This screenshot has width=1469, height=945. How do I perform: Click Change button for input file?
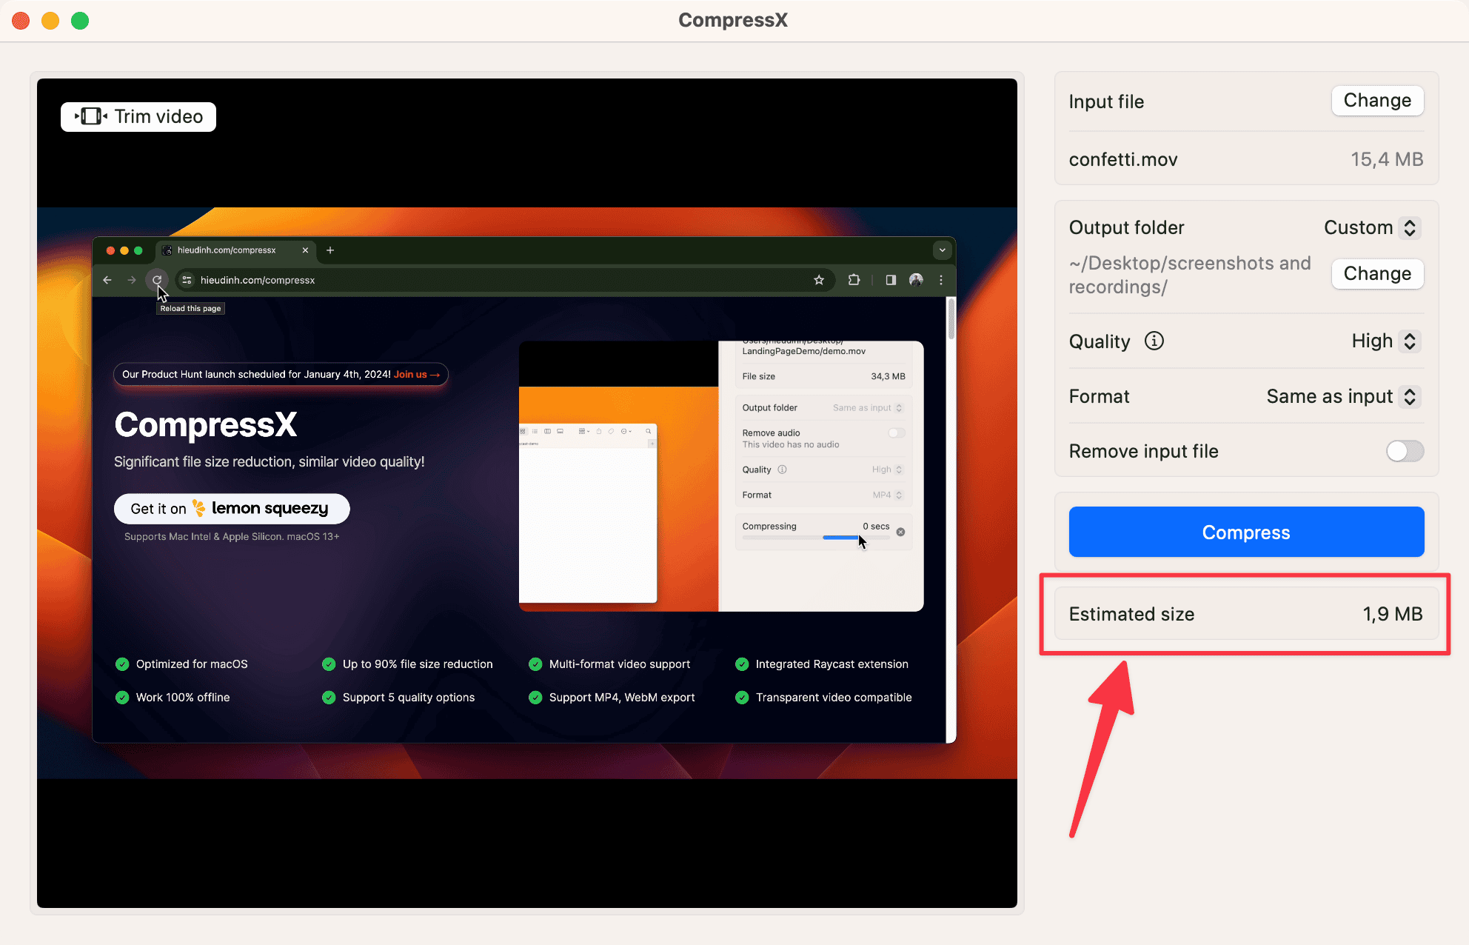pos(1376,101)
